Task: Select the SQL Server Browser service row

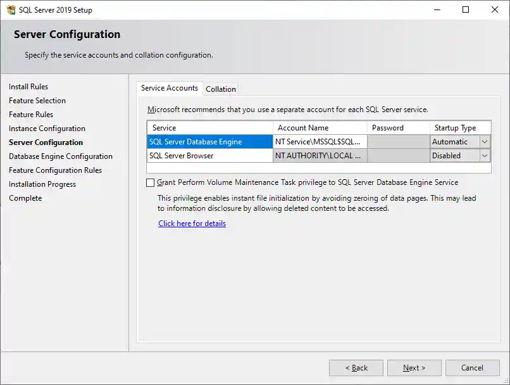Action: coord(209,155)
